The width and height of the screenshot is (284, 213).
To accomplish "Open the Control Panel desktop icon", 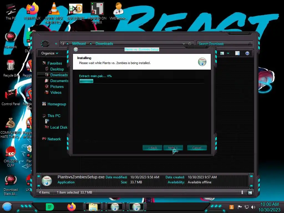I will tap(11, 97).
